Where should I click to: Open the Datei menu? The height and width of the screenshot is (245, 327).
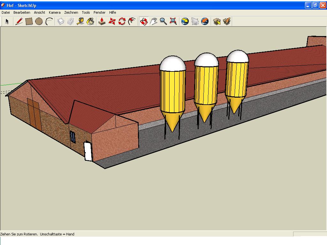click(x=6, y=12)
